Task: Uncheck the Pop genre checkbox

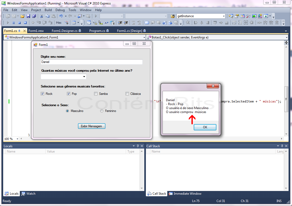Action: click(x=68, y=94)
